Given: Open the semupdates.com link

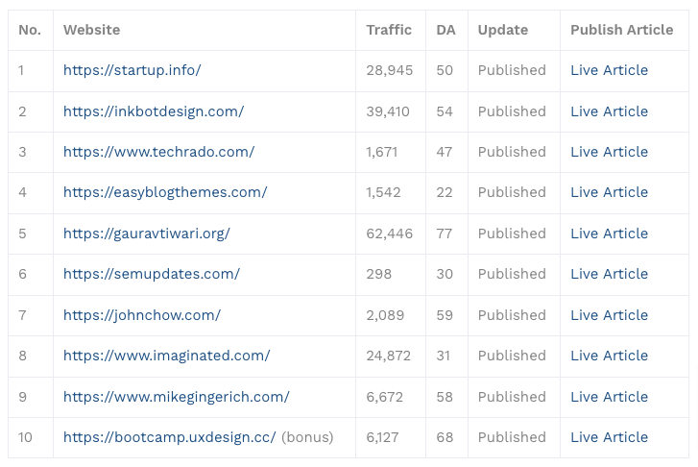Looking at the screenshot, I should [x=152, y=274].
